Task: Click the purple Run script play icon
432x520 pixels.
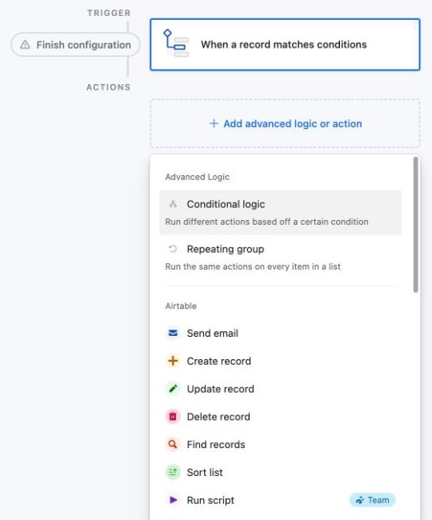Action: (x=173, y=500)
